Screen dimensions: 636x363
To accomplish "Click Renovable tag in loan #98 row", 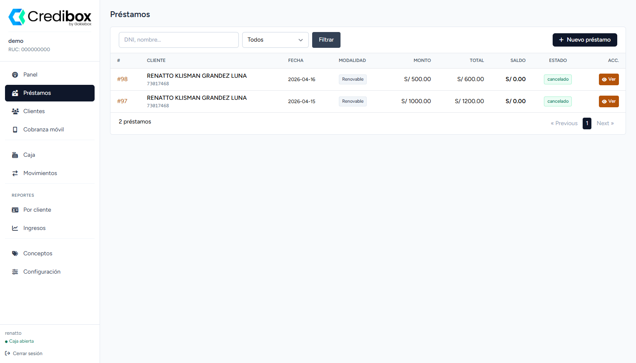I will pyautogui.click(x=353, y=79).
